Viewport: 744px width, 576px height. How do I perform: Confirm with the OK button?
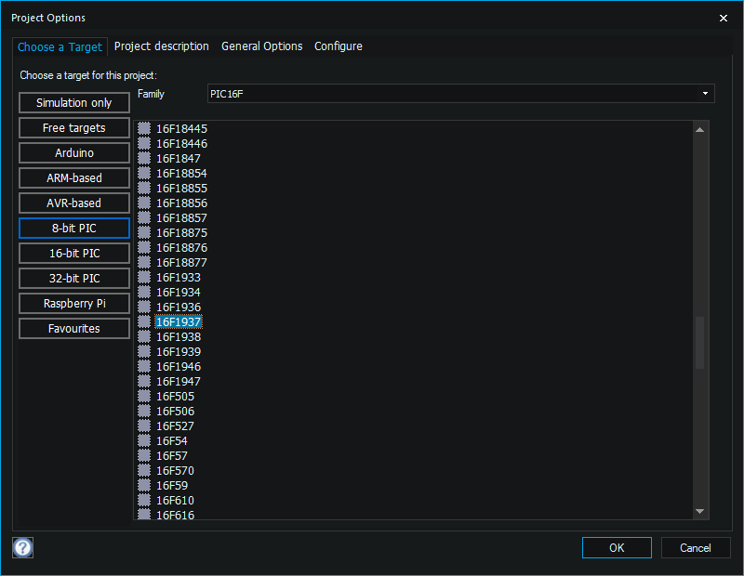point(617,548)
